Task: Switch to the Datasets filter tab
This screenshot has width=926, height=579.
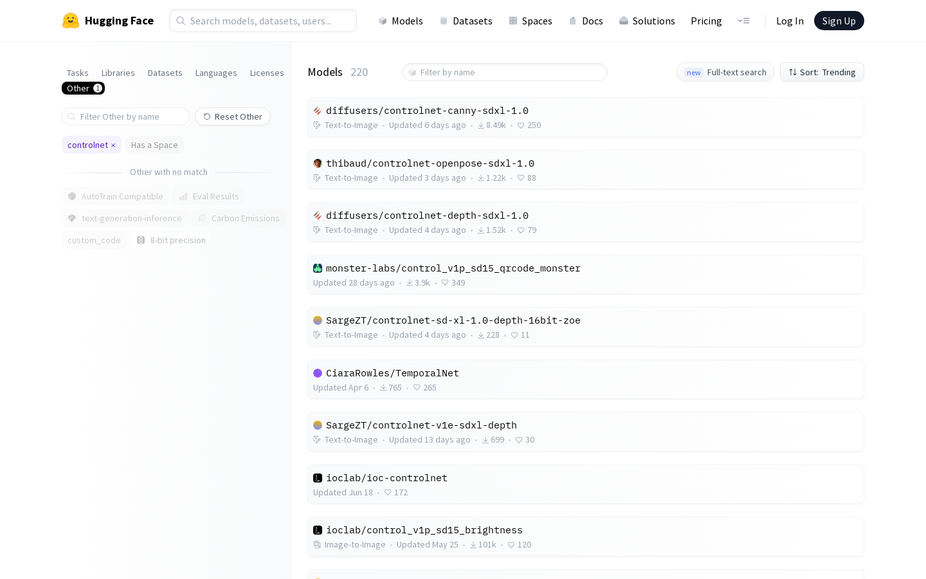Action: [165, 73]
